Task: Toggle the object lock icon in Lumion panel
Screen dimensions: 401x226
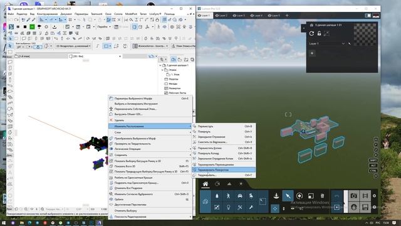Action: [319, 33]
